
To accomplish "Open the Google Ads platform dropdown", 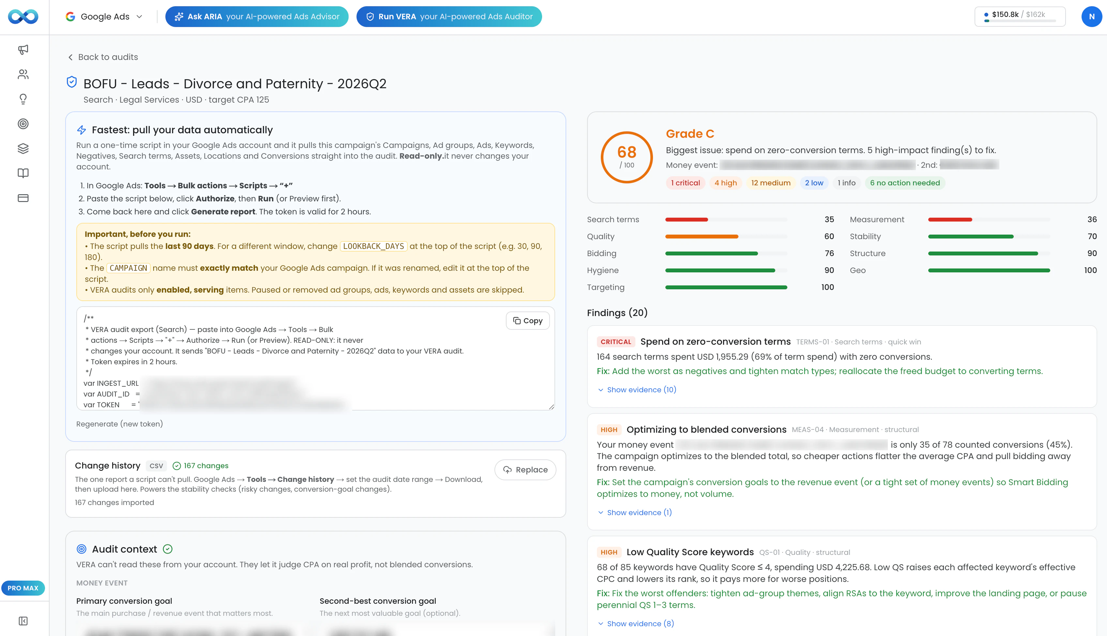I will tap(104, 17).
